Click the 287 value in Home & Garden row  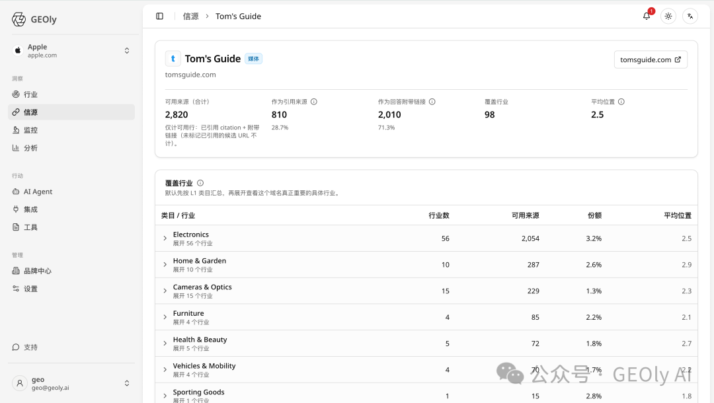click(534, 265)
